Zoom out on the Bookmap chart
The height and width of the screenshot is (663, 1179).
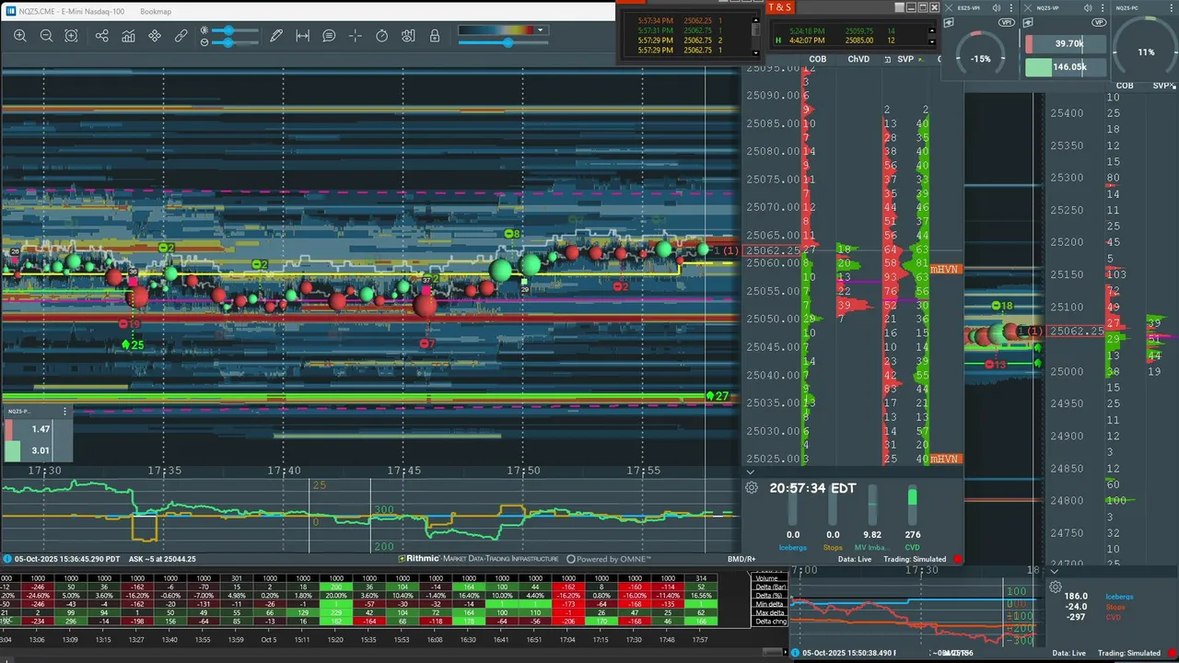(46, 36)
